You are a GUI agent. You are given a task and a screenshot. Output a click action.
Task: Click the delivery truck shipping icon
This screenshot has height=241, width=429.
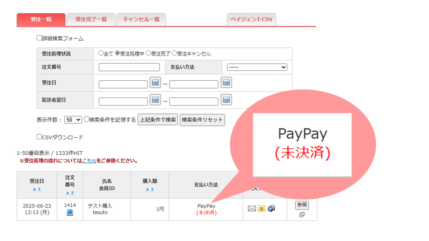click(271, 209)
